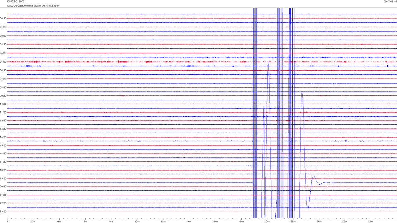397x223 pixels.
Task: Click the 20m tick label on the axis
Action: (x=267, y=221)
